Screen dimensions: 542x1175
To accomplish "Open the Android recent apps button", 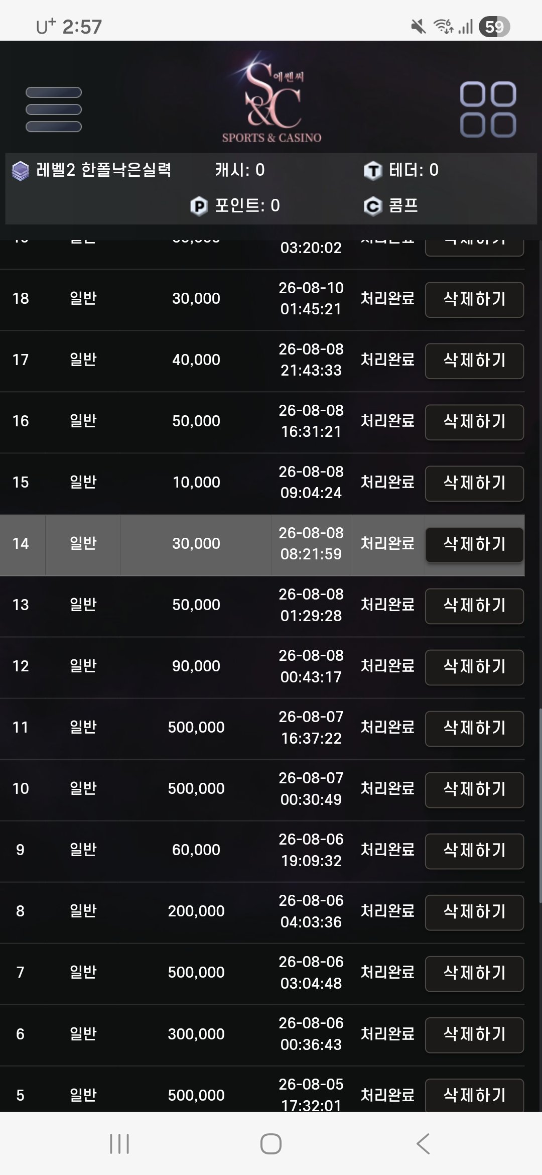I will 119,1143.
